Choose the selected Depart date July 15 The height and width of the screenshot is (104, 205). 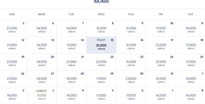pos(101,45)
